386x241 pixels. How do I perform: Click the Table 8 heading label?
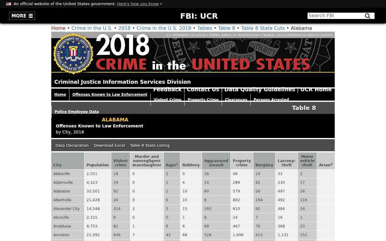click(x=304, y=108)
